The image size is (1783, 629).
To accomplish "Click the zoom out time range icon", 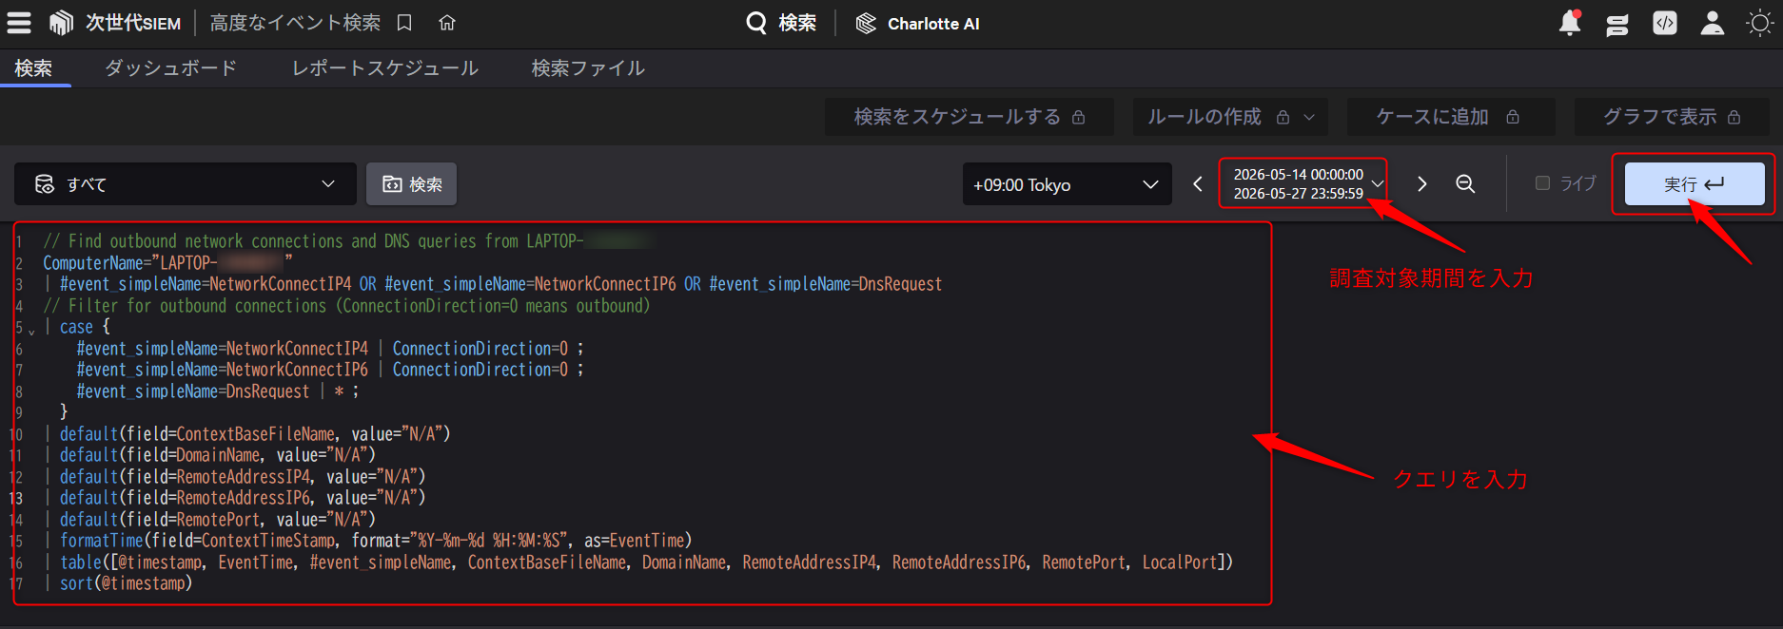I will click(1466, 184).
